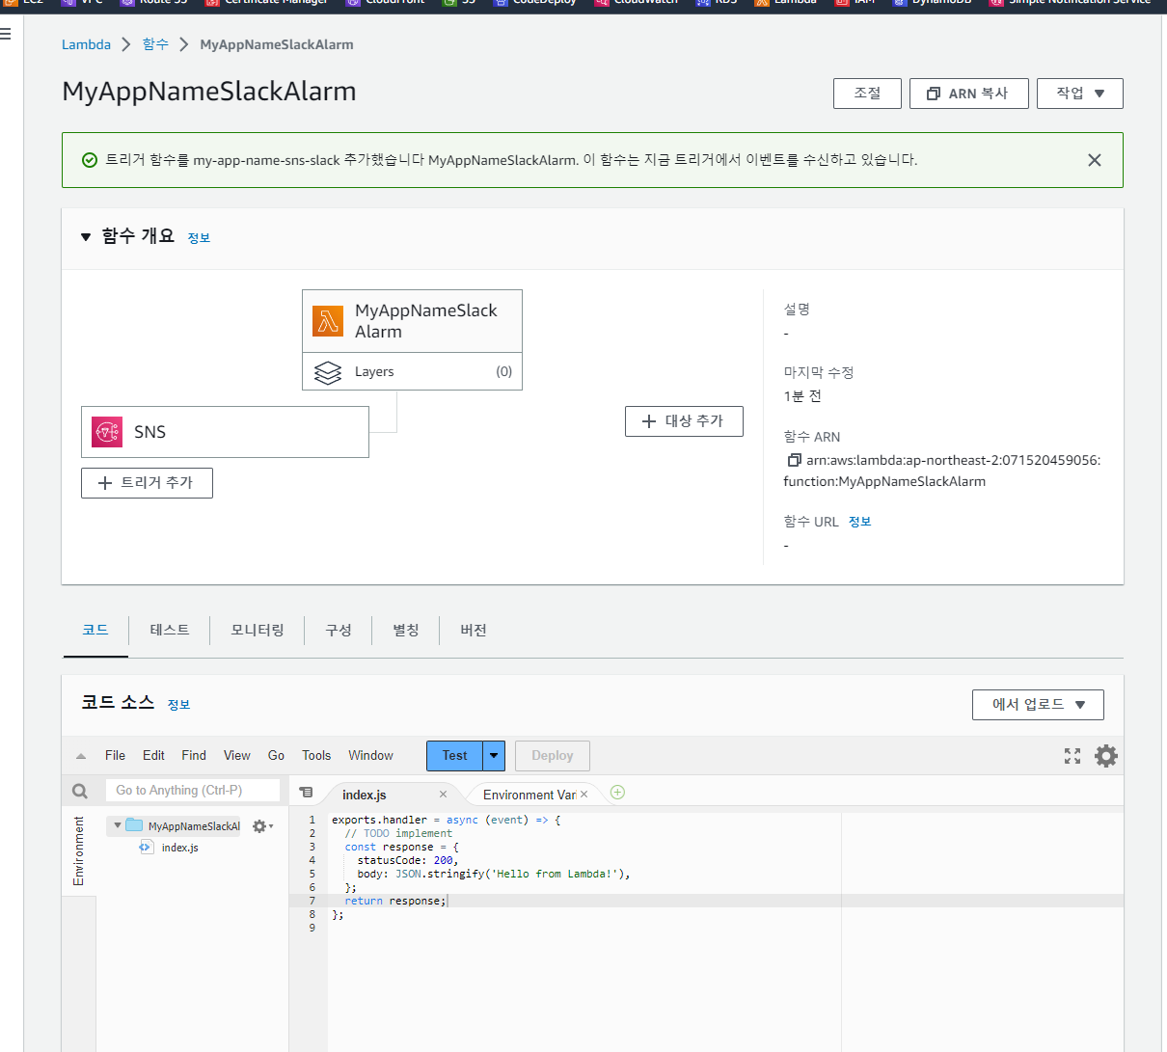
Task: Click the Layers (0) row
Action: [x=412, y=371]
